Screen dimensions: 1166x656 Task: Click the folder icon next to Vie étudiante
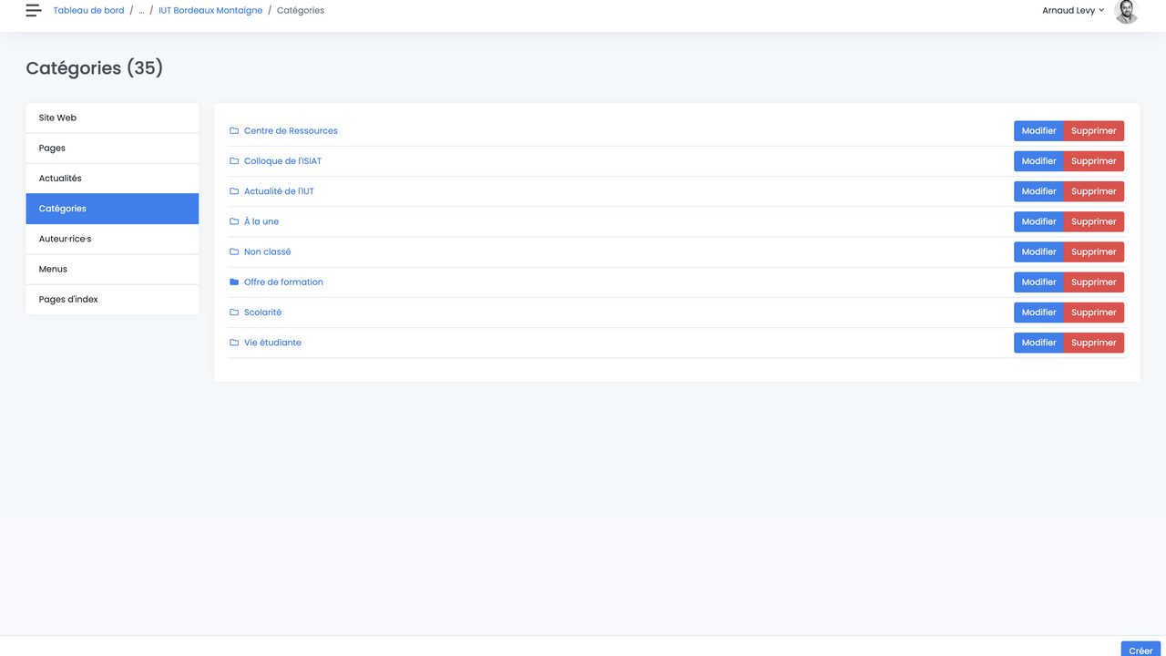(234, 343)
